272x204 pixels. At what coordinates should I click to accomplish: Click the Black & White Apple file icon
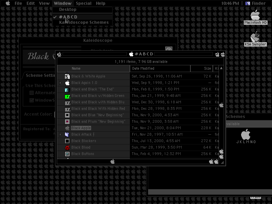coord(67,76)
